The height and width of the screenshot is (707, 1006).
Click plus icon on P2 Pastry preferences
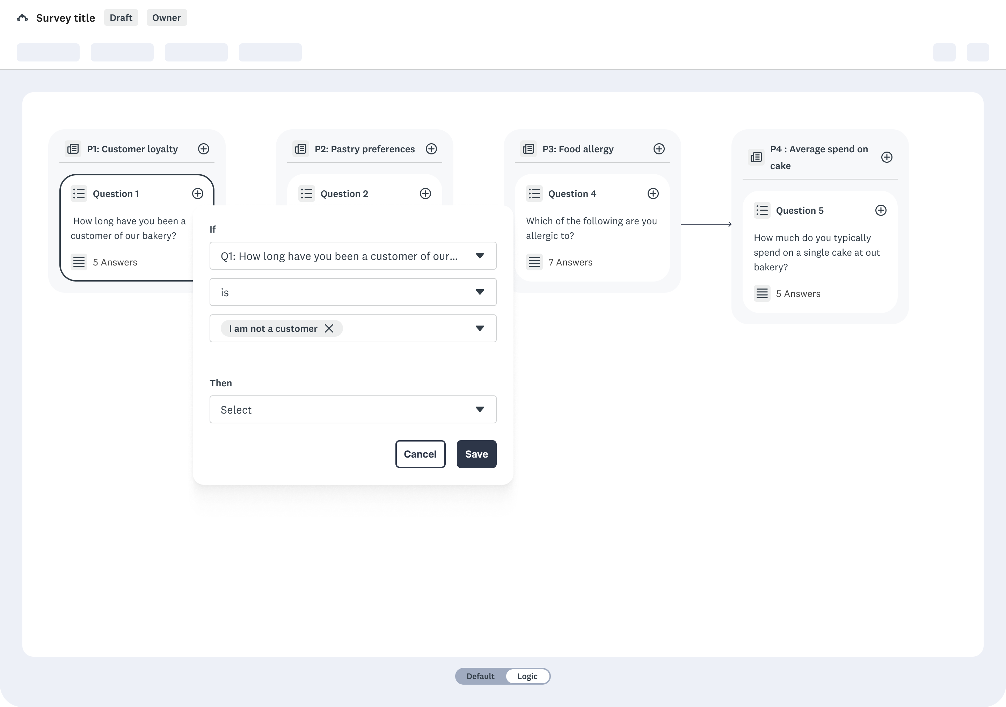(x=431, y=149)
